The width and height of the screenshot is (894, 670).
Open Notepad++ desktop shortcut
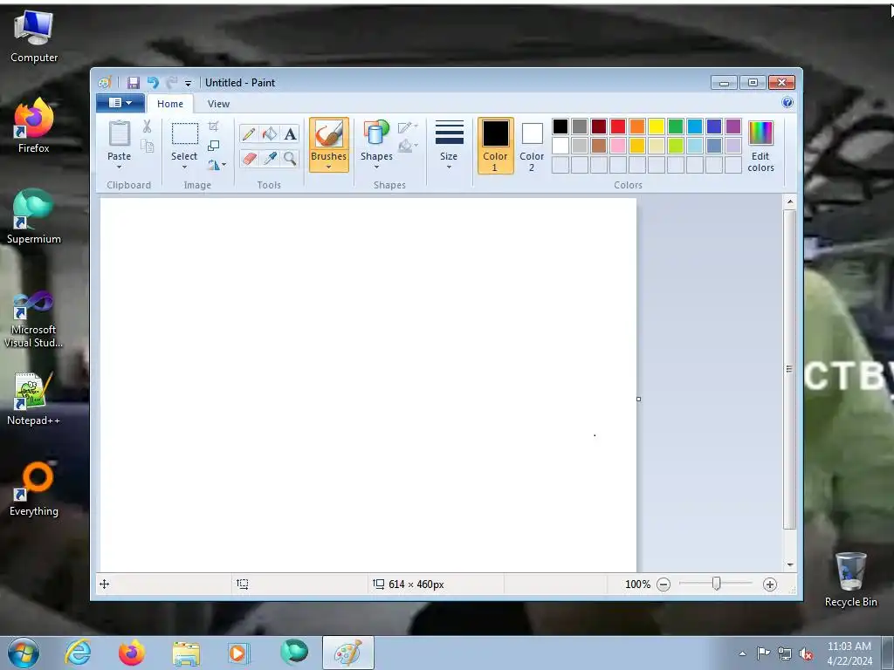[34, 399]
